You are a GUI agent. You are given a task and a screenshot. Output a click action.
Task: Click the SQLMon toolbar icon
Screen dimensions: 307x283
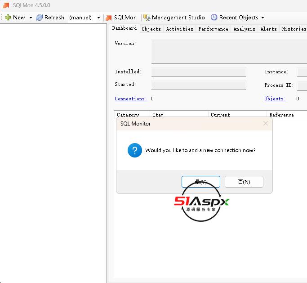coord(108,18)
